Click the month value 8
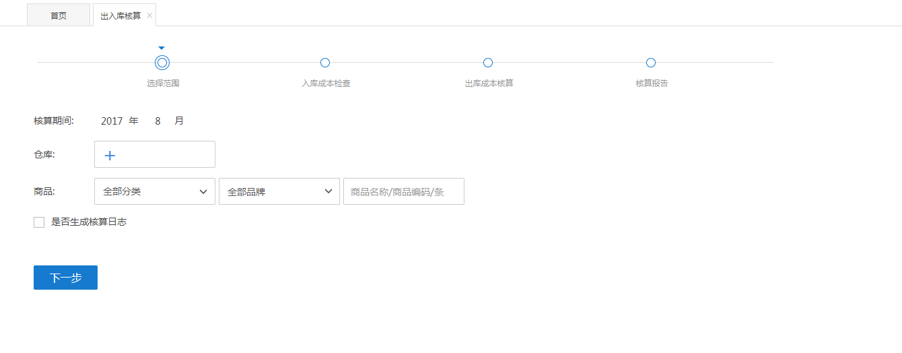The width and height of the screenshot is (902, 353). coord(158,121)
